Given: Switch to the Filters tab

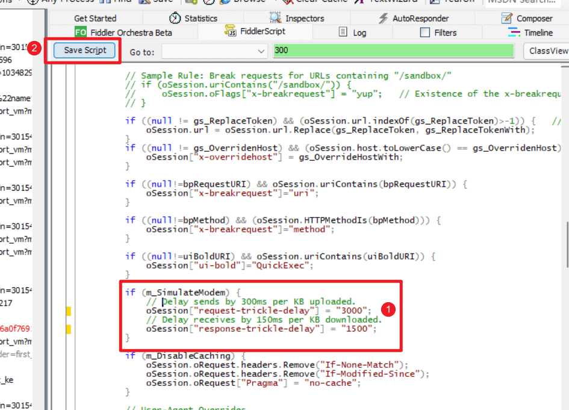Looking at the screenshot, I should [x=438, y=33].
